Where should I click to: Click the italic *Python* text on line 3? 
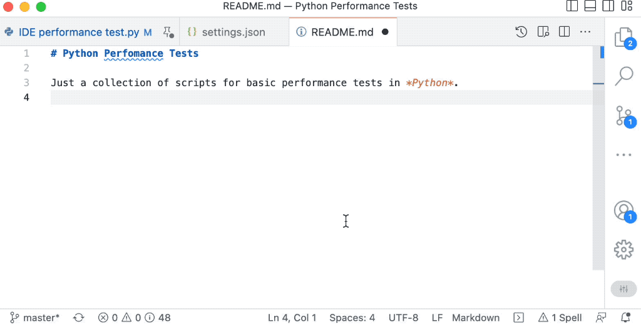429,83
